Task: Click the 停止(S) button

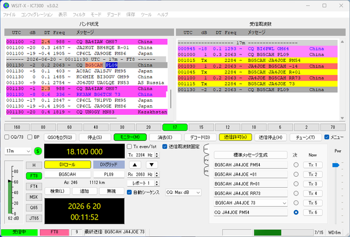Action: (x=95, y=137)
